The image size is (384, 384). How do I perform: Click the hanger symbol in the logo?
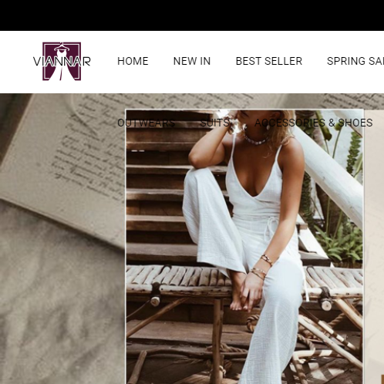click(61, 46)
